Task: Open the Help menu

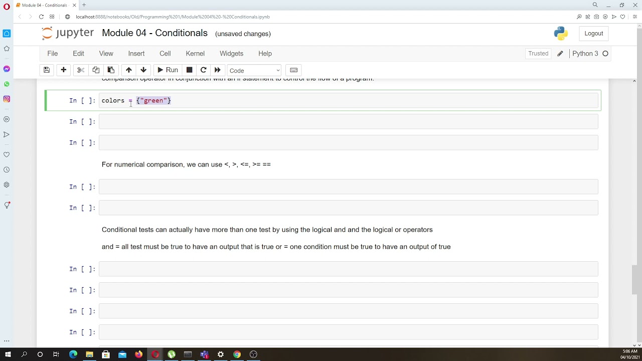Action: point(265,54)
